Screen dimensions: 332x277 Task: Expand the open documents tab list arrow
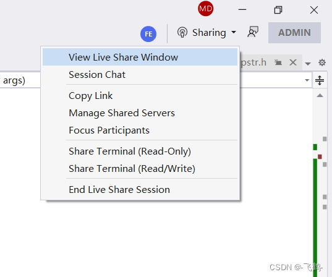pos(308,63)
